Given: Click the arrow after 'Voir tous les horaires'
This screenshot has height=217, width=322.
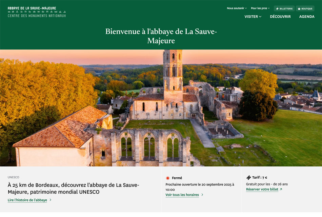Looking at the screenshot, I should [x=202, y=195].
